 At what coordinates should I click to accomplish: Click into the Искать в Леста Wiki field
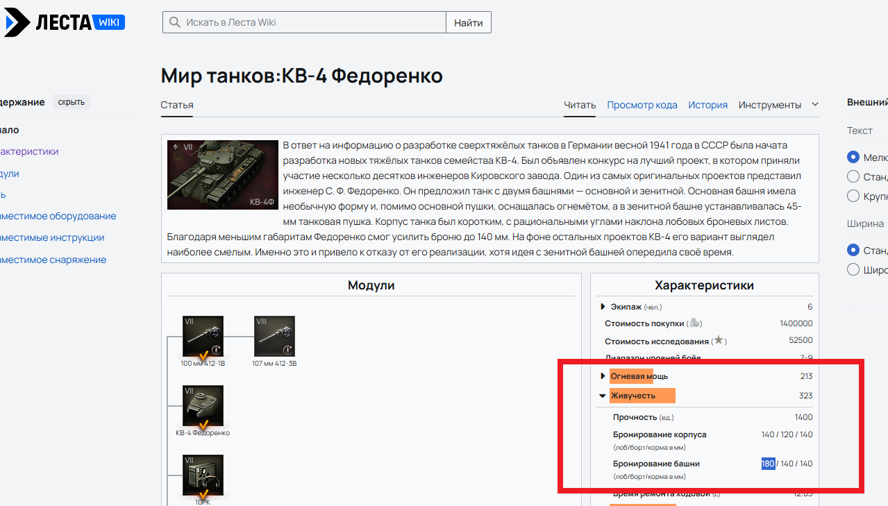point(304,22)
